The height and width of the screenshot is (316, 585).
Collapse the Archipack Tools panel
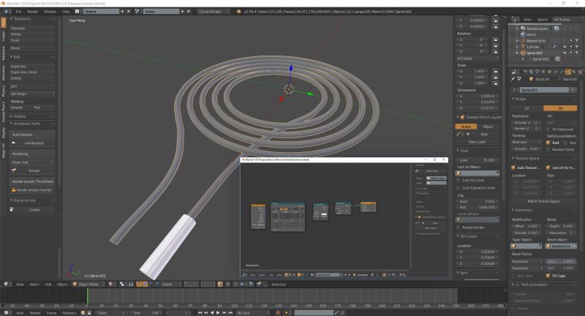pyautogui.click(x=26, y=124)
